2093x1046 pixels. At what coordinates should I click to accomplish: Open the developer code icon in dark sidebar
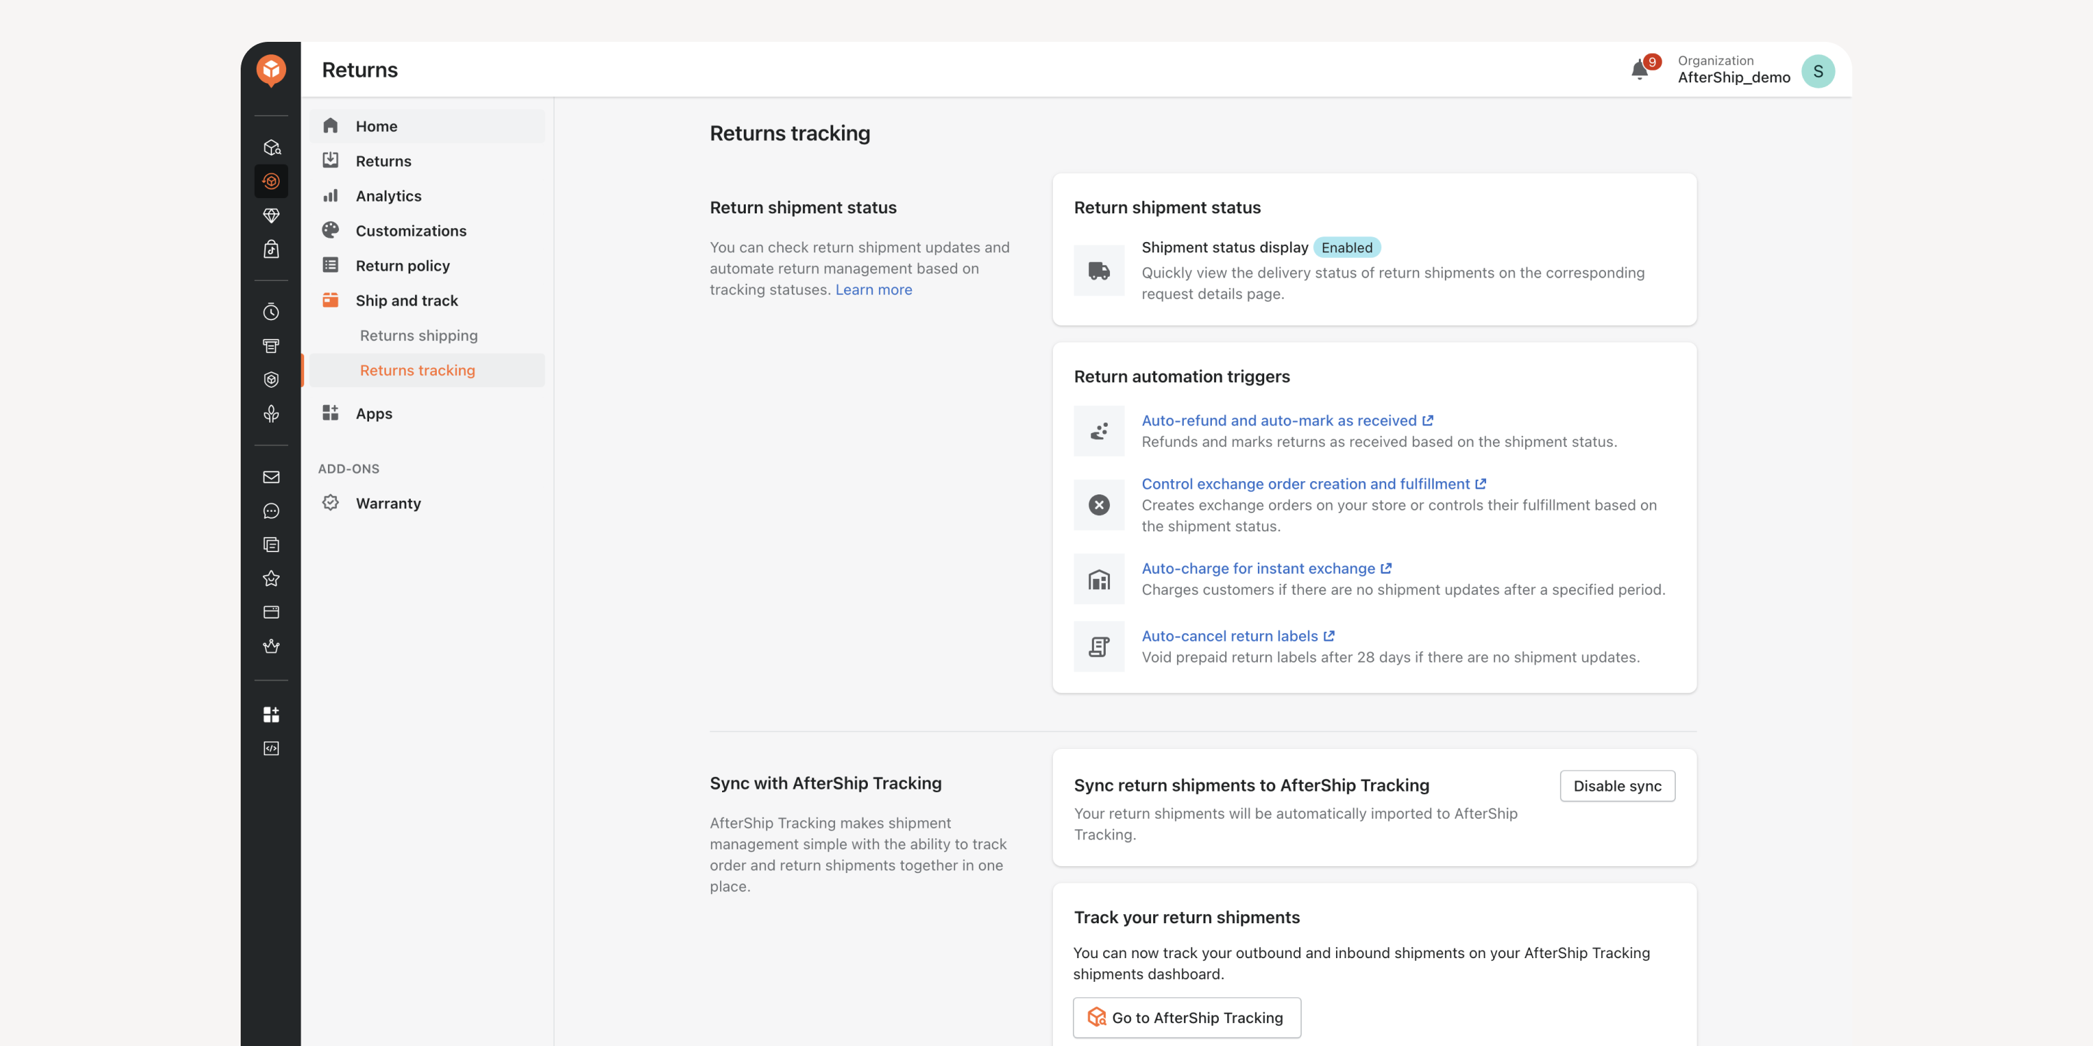point(271,748)
